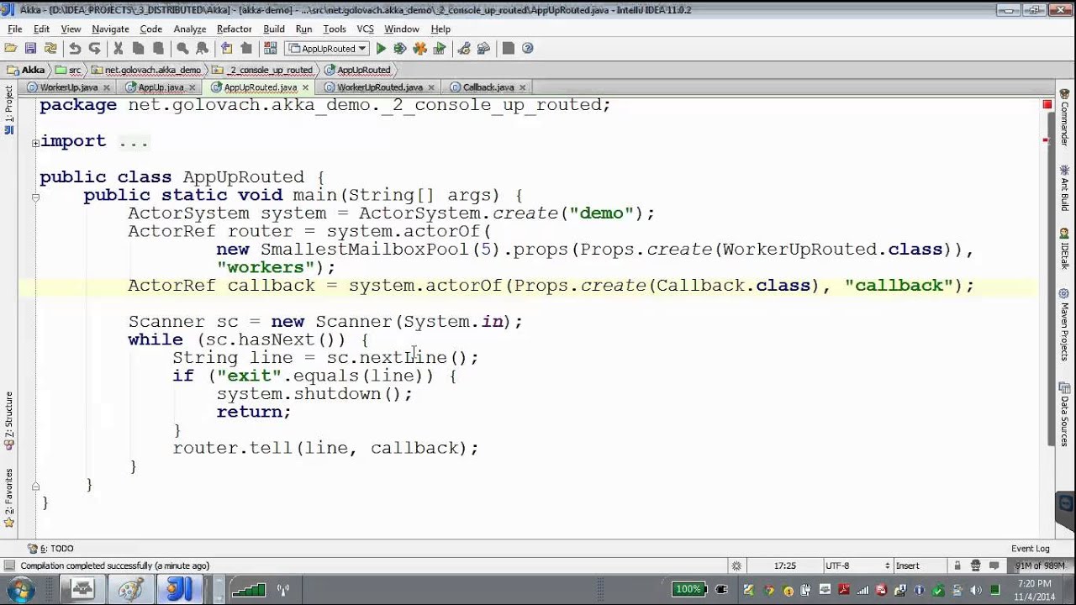Click the navigate Forward toolbar icon

point(245,49)
